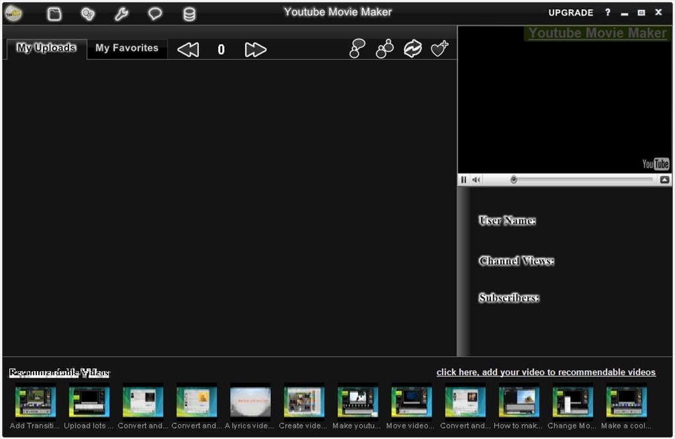This screenshot has height=439, width=675.
Task: Toggle fullscreen button in the player bar
Action: coord(664,179)
